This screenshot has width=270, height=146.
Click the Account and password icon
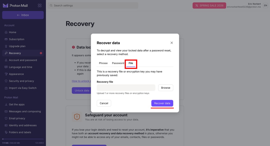click(x=6, y=60)
